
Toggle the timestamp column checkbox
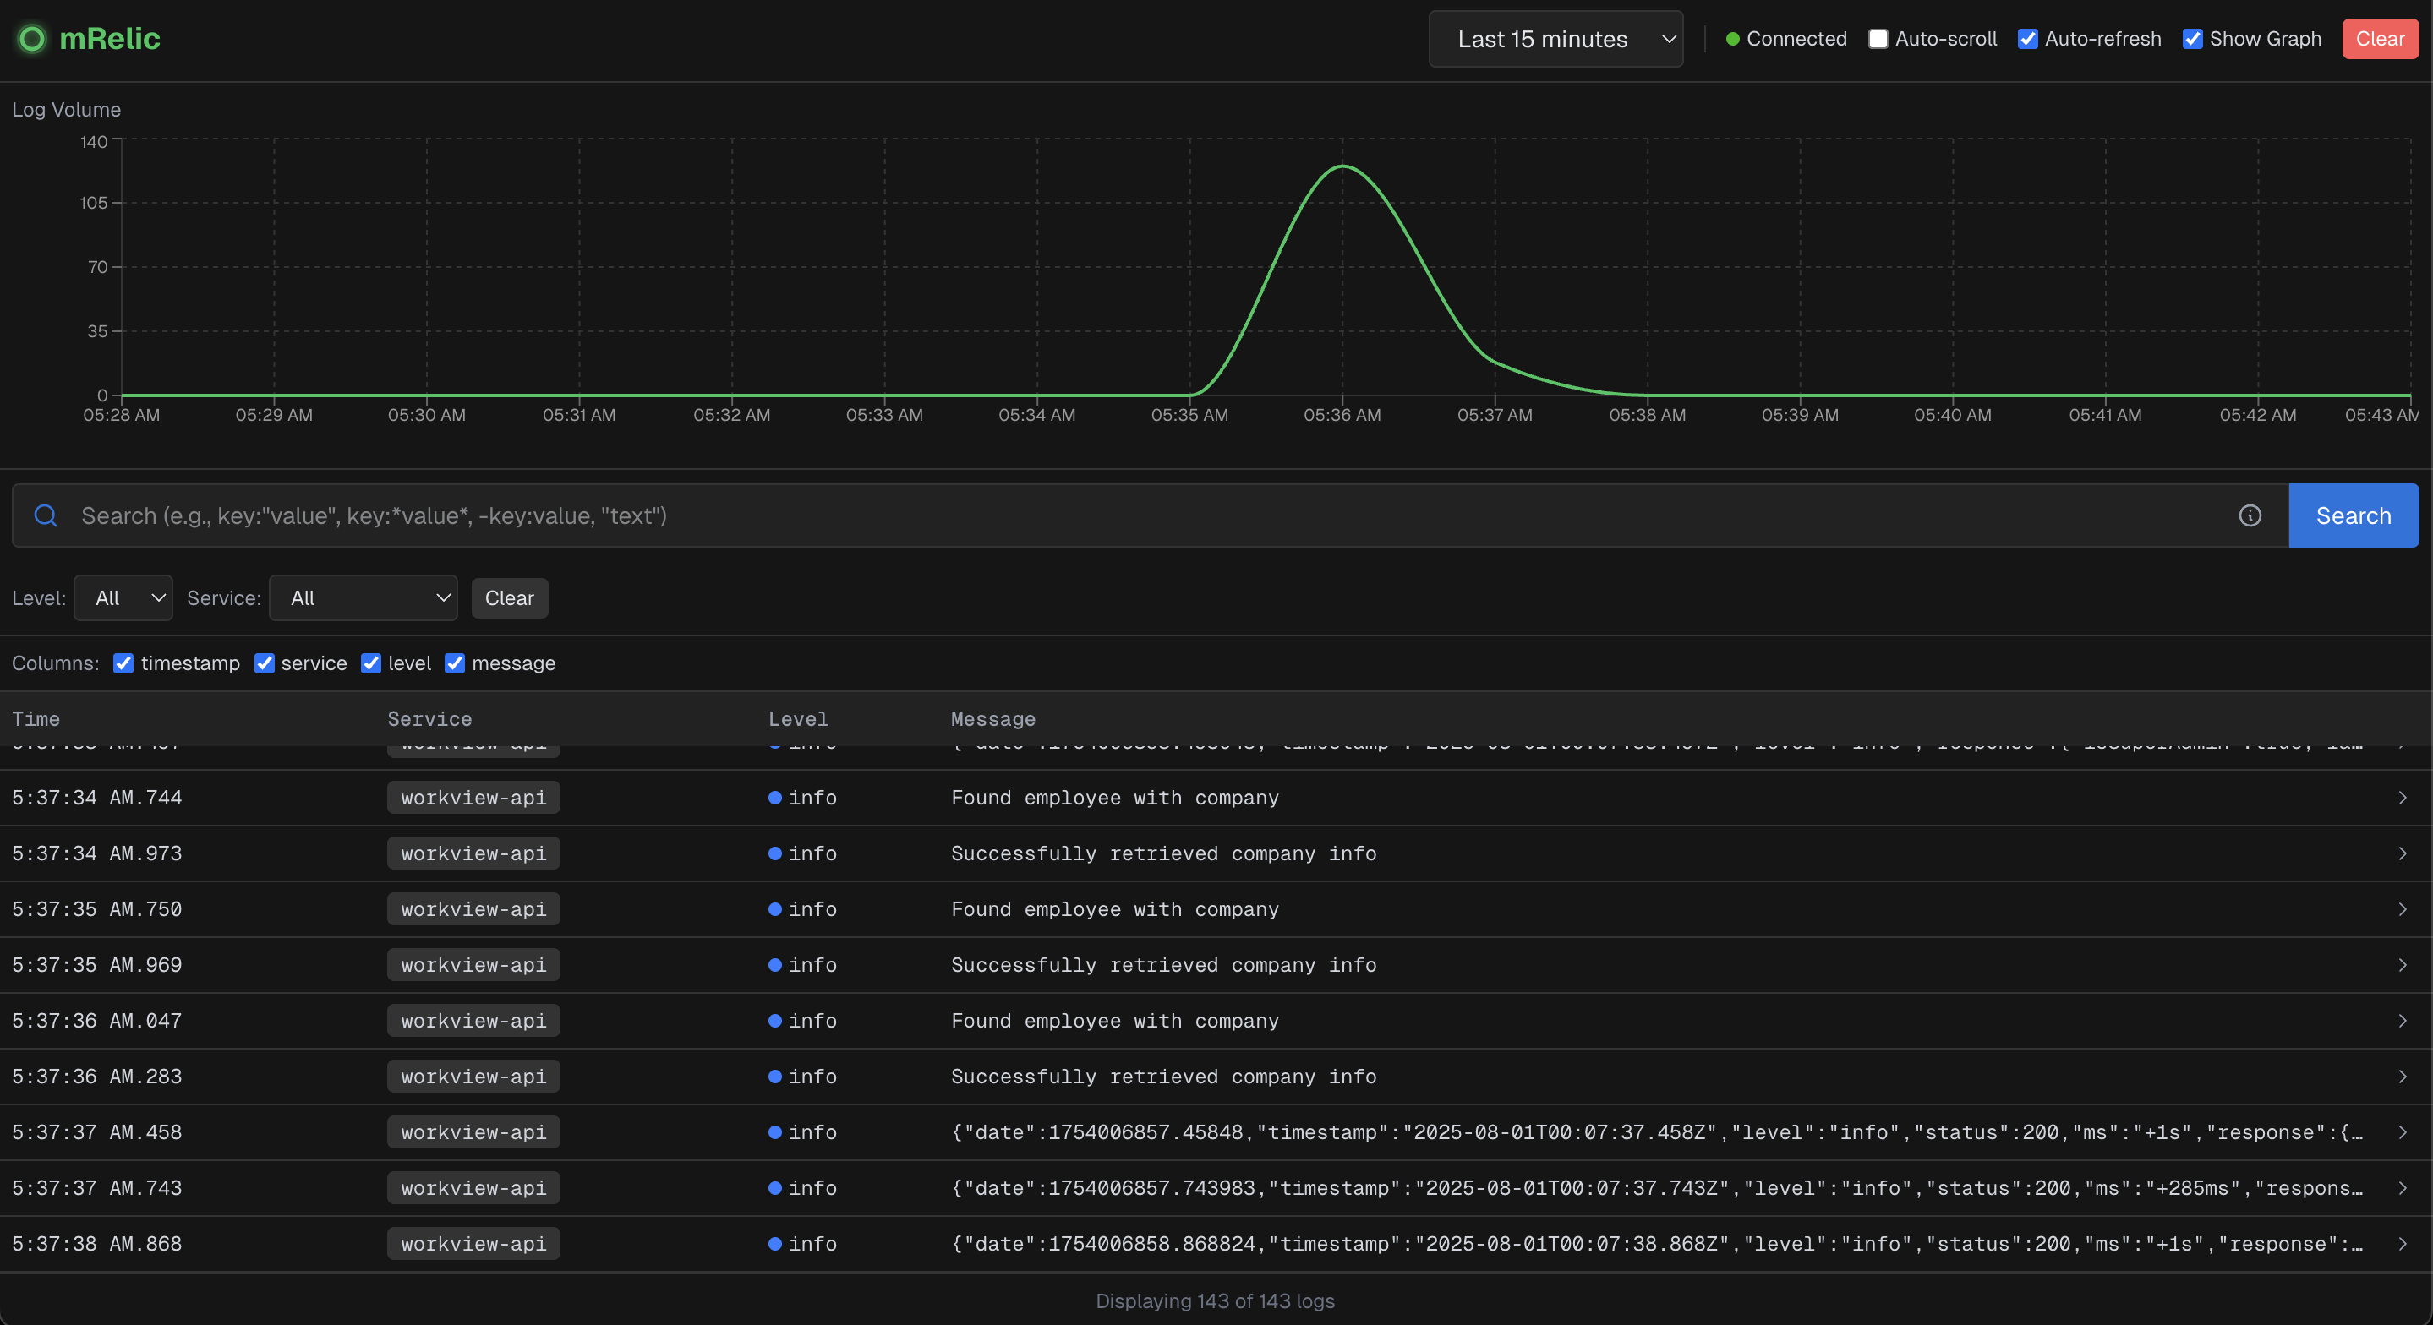[x=123, y=663]
